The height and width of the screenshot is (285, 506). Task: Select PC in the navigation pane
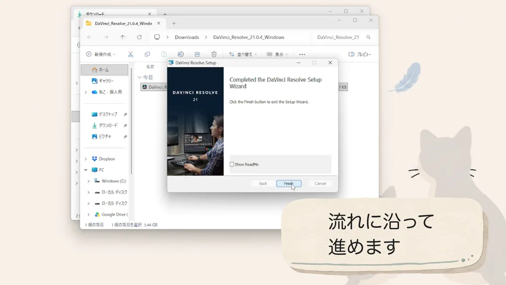tap(98, 170)
